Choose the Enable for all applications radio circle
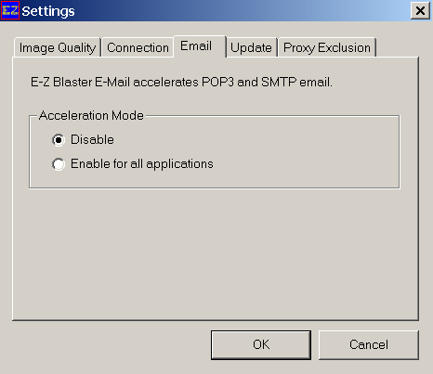This screenshot has height=374, width=433. pos(59,164)
